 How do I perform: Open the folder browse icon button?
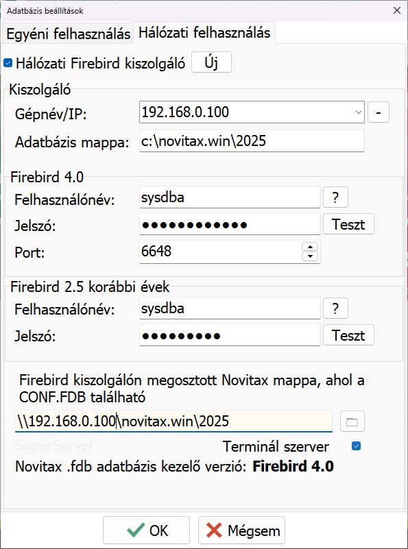pos(352,422)
